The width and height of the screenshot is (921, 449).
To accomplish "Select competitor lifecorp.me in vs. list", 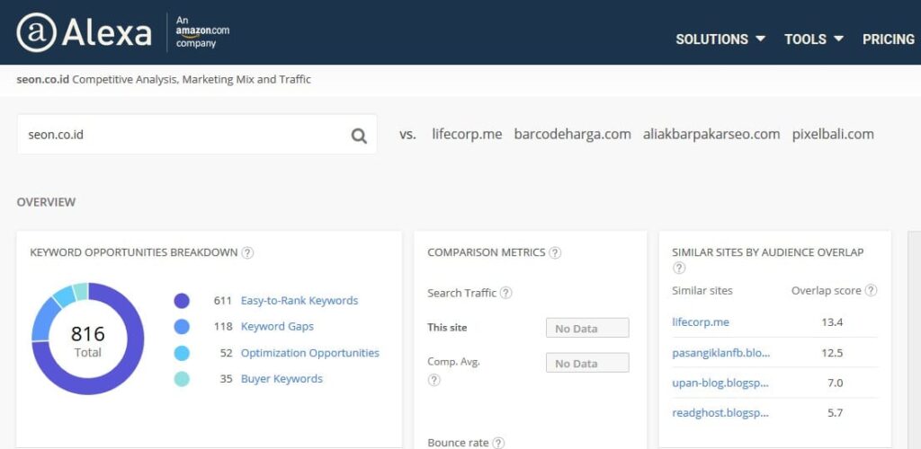I will click(x=467, y=134).
